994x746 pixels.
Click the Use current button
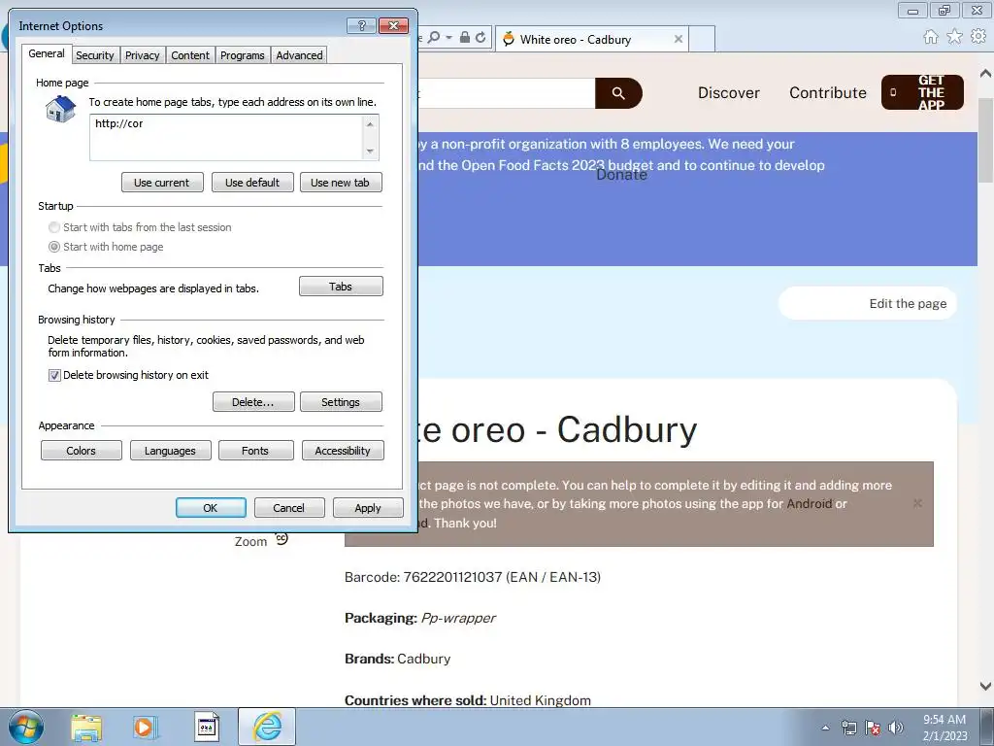[x=162, y=182]
